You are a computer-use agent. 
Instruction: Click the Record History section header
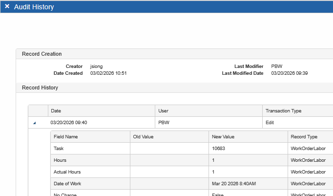pos(40,88)
